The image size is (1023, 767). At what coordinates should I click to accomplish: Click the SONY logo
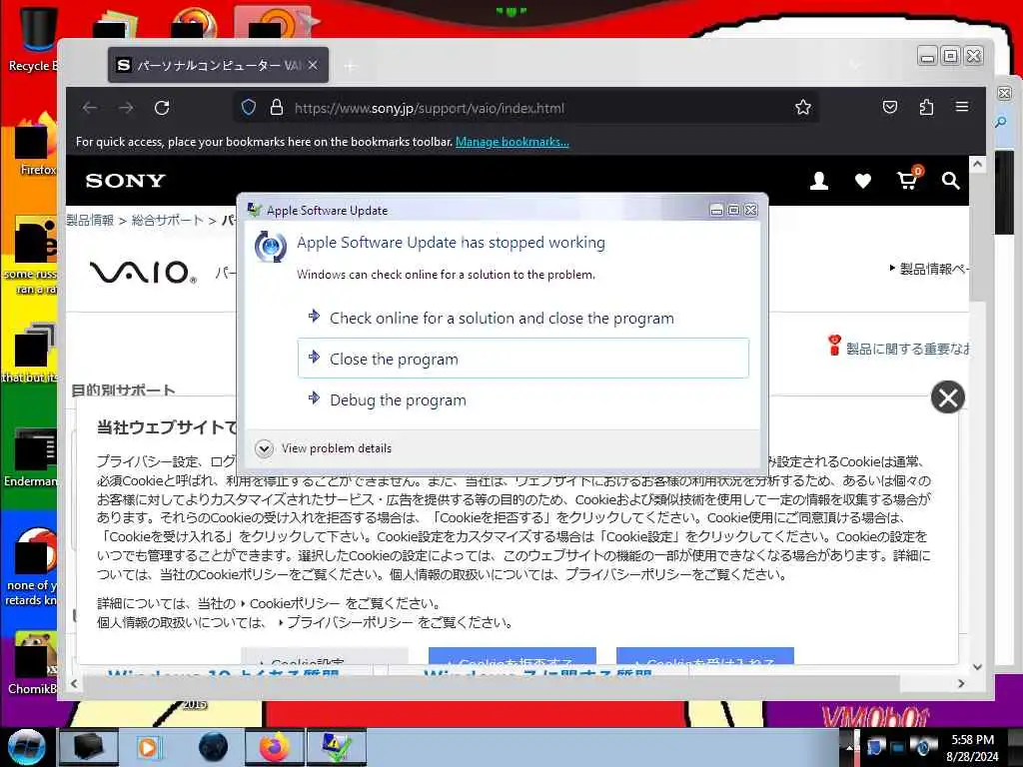coord(125,181)
